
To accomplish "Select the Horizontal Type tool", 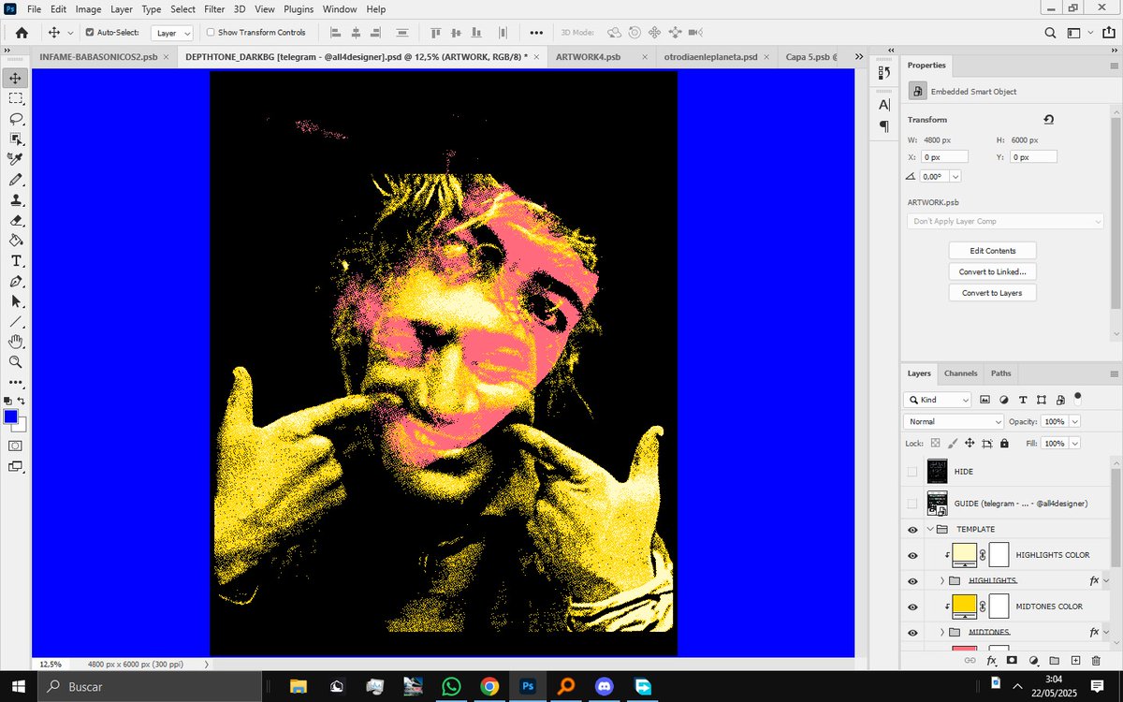I will pyautogui.click(x=16, y=261).
